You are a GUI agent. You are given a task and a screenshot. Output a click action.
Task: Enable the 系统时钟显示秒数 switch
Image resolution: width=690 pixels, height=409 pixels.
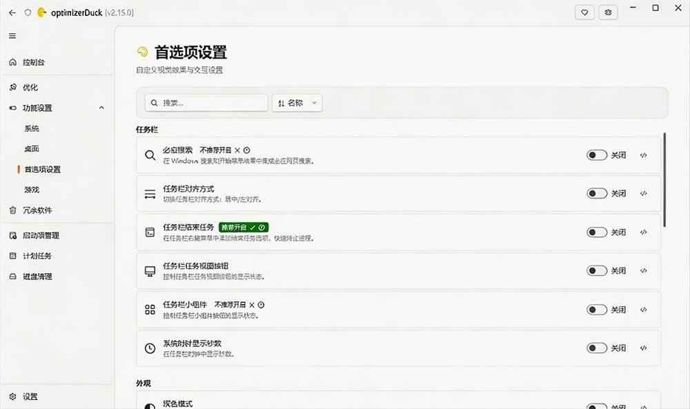pos(597,348)
